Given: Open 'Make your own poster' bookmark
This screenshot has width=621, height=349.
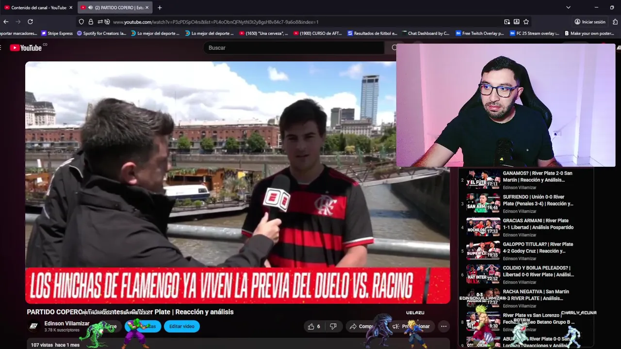Looking at the screenshot, I should tap(588, 33).
